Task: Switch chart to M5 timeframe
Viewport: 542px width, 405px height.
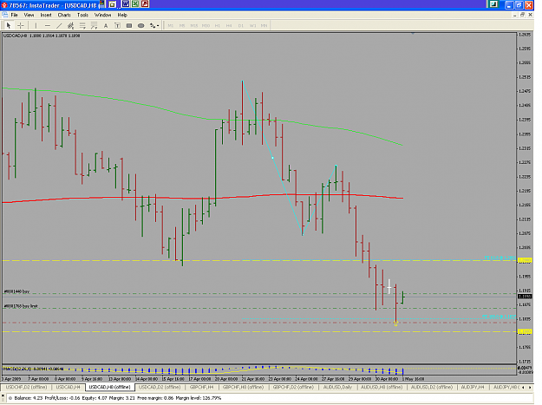Action: [182, 25]
